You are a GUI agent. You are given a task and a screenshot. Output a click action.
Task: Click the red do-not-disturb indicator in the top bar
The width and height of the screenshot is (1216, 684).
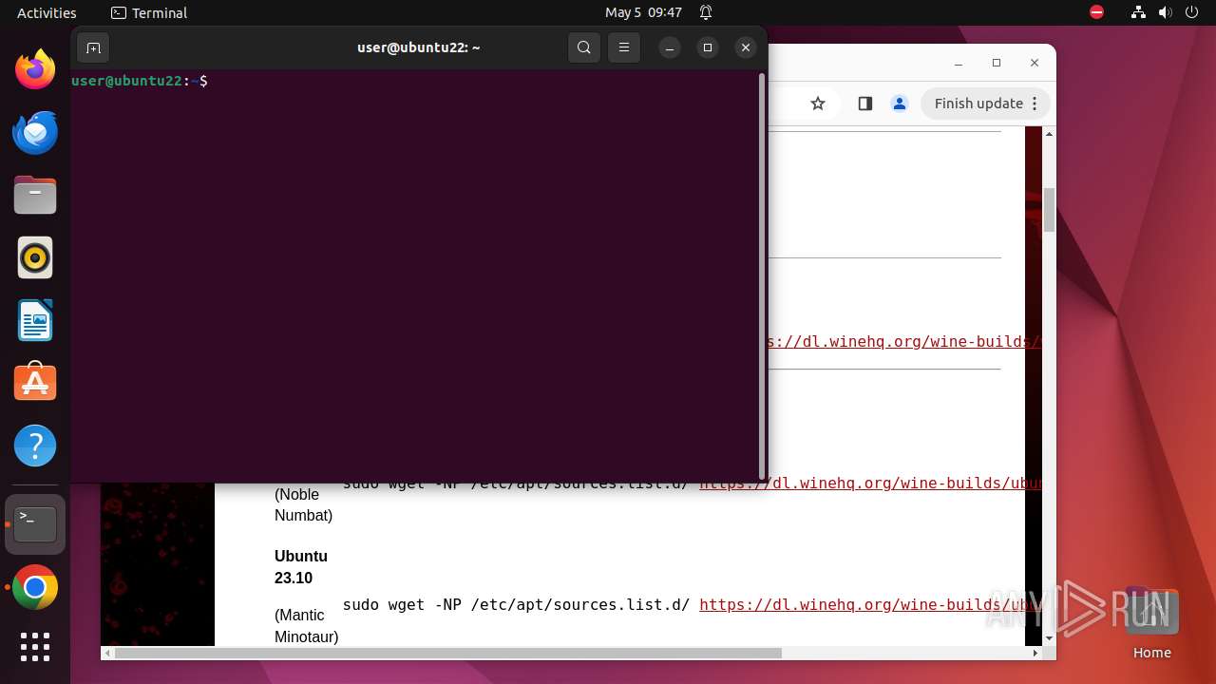click(1096, 12)
